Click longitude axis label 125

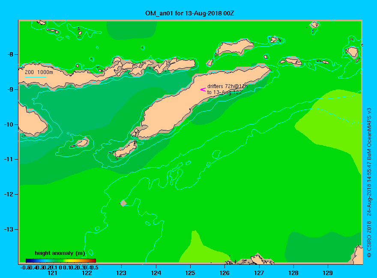coord(190,273)
